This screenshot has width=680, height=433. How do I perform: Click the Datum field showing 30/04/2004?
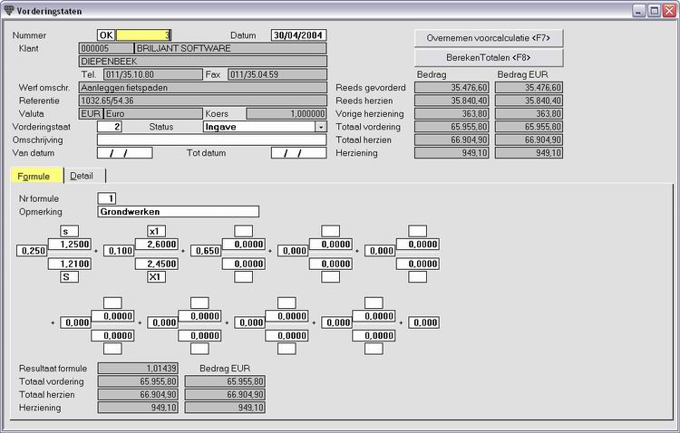click(298, 35)
